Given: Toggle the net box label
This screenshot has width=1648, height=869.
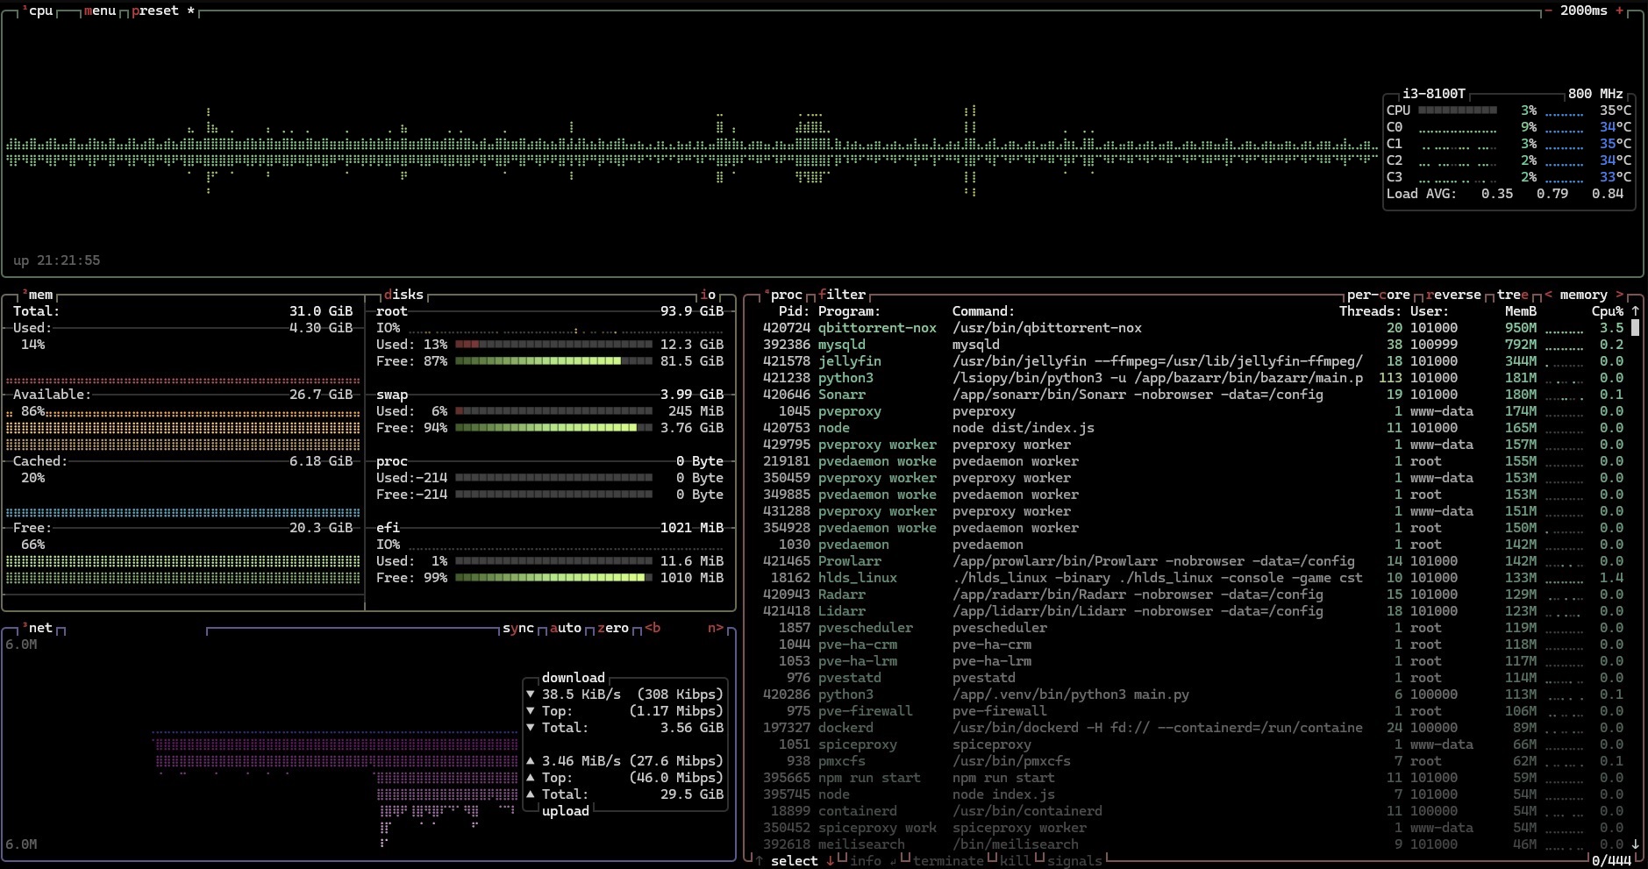Looking at the screenshot, I should (x=38, y=628).
